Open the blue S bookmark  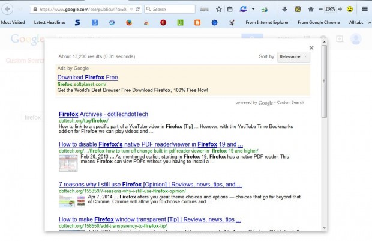(77, 23)
